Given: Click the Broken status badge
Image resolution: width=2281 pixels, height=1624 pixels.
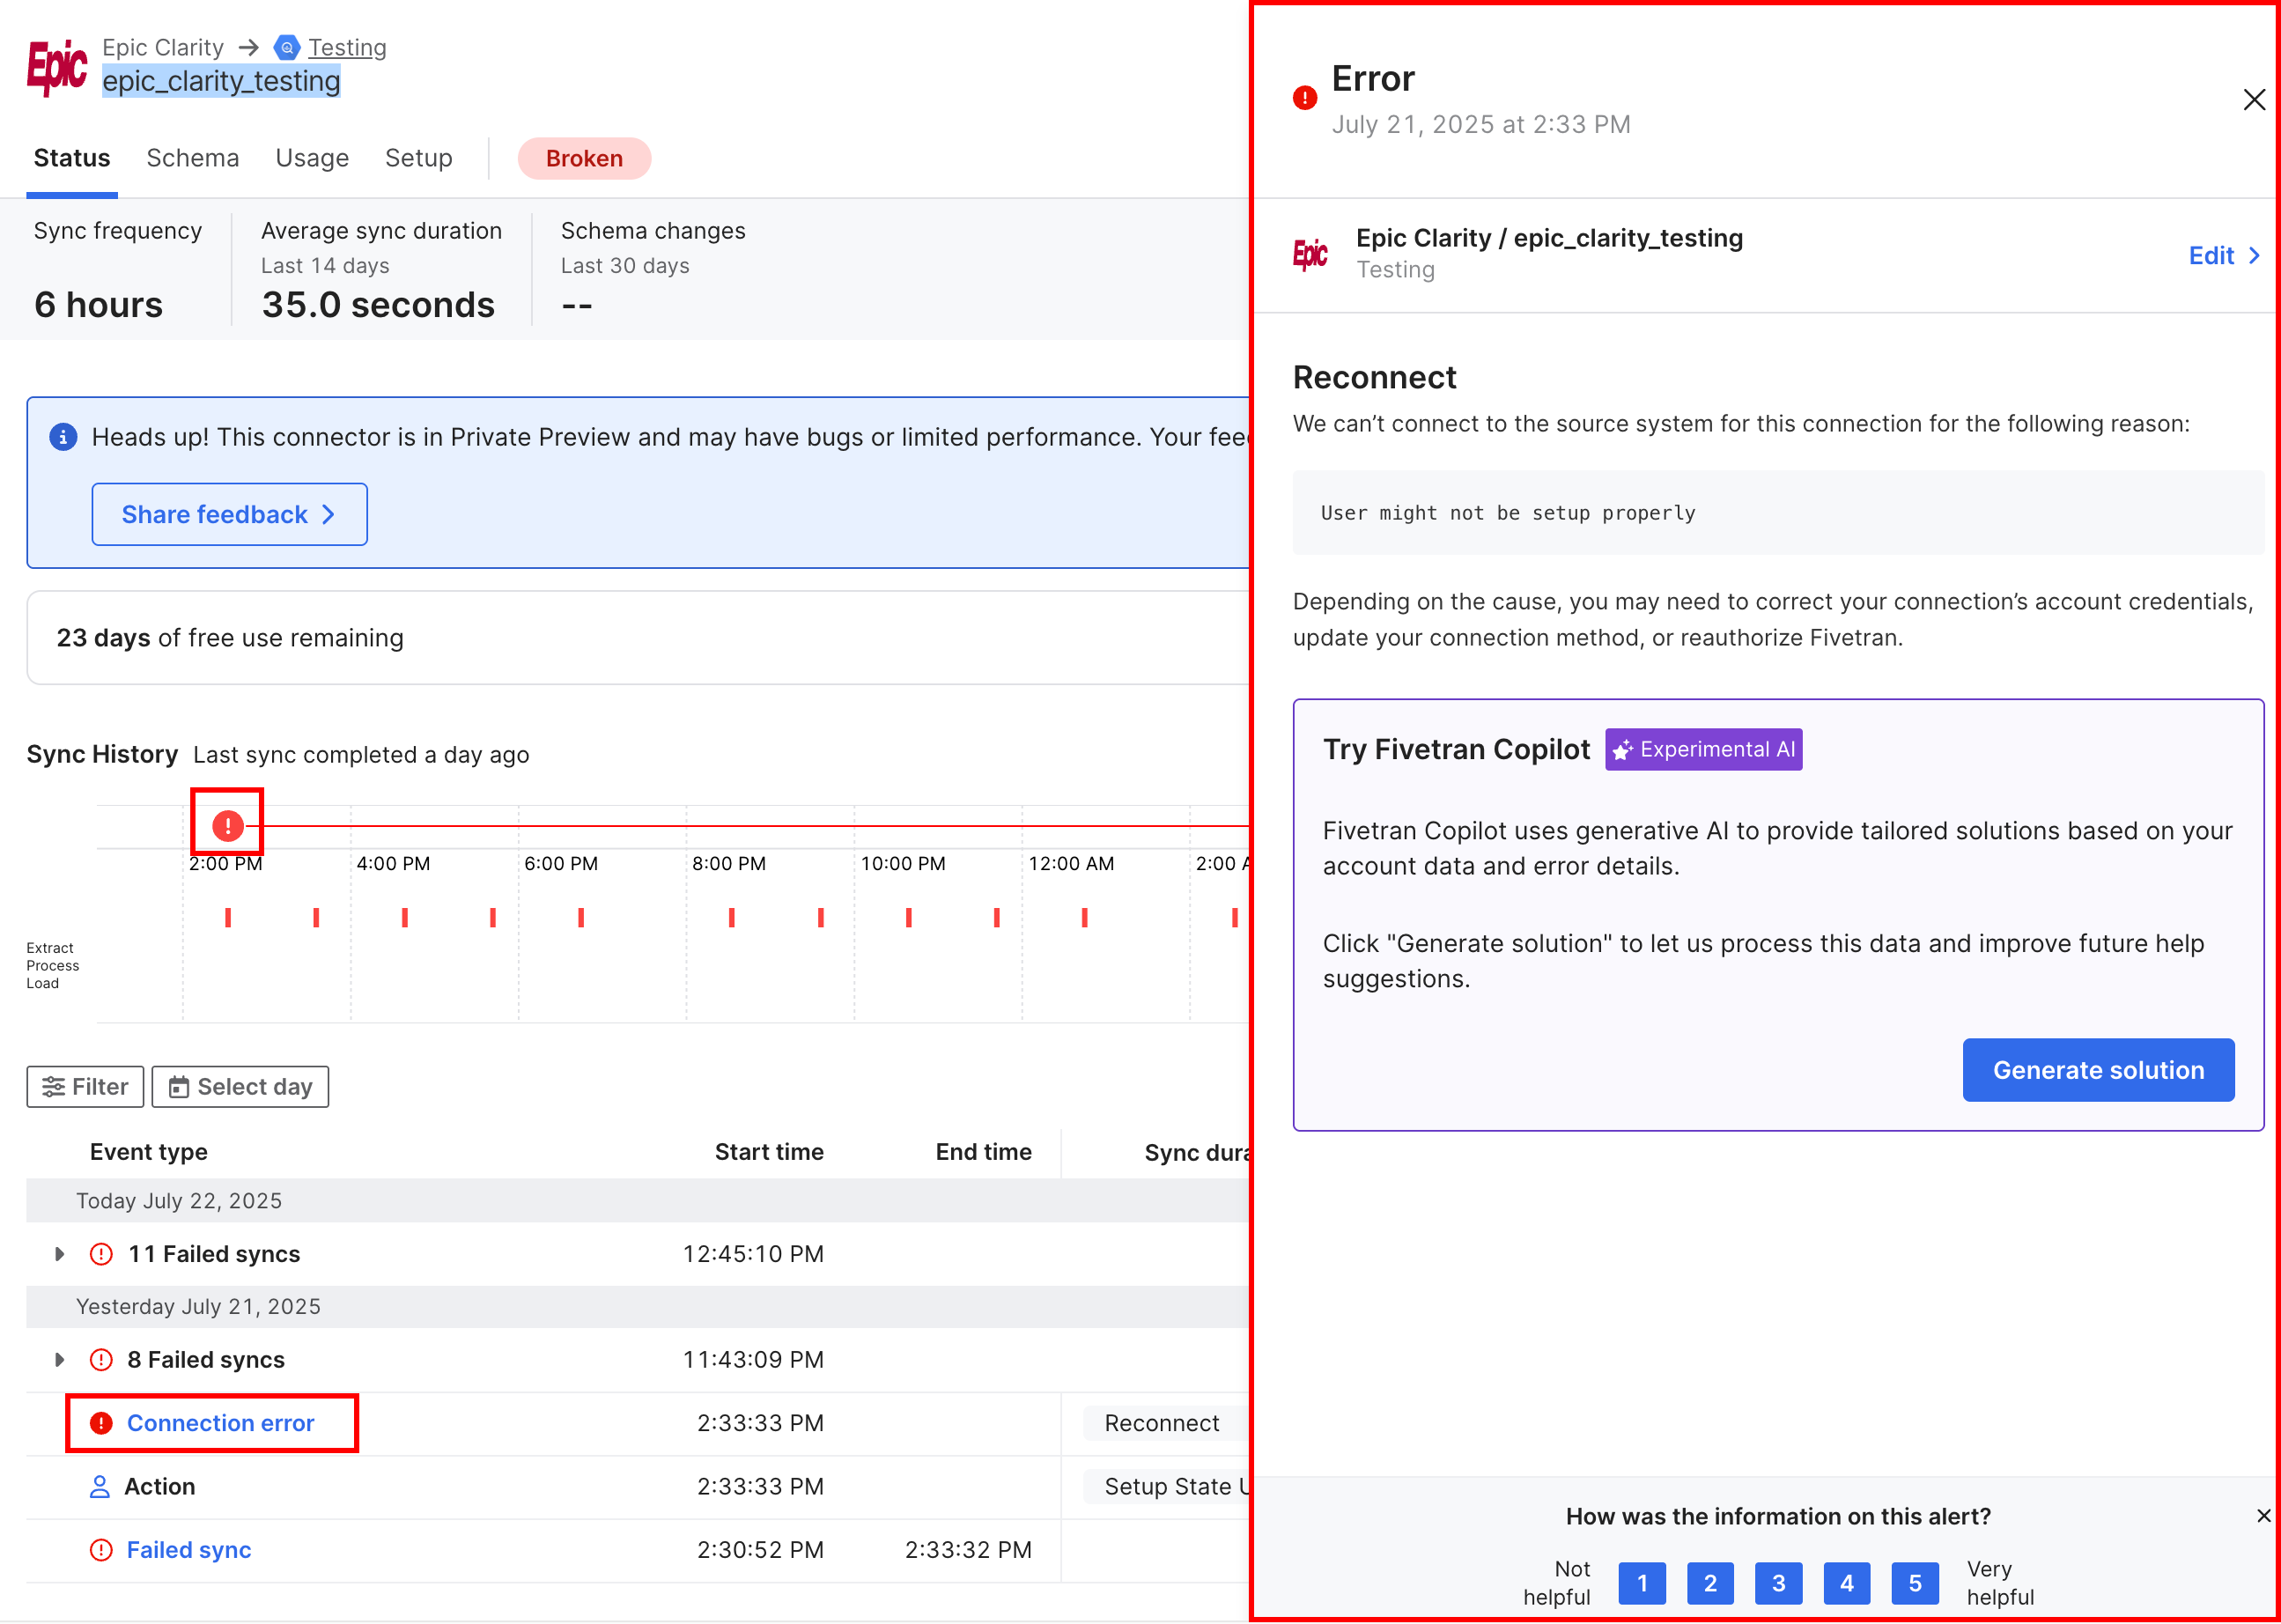Looking at the screenshot, I should pos(584,158).
